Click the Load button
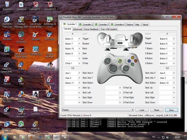Image resolution: width=187 pixels, height=140 pixels. pyautogui.click(x=142, y=110)
